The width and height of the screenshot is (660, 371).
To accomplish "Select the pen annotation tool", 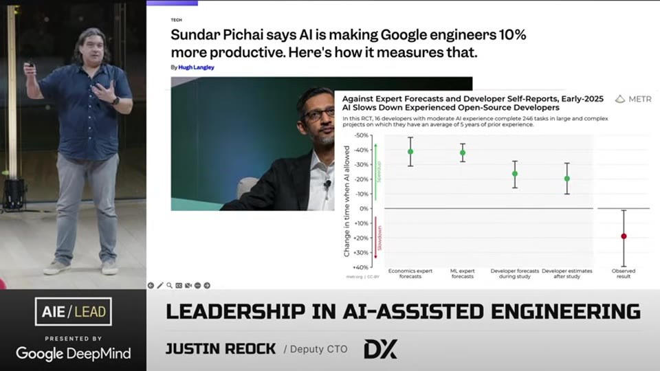I will coord(160,286).
